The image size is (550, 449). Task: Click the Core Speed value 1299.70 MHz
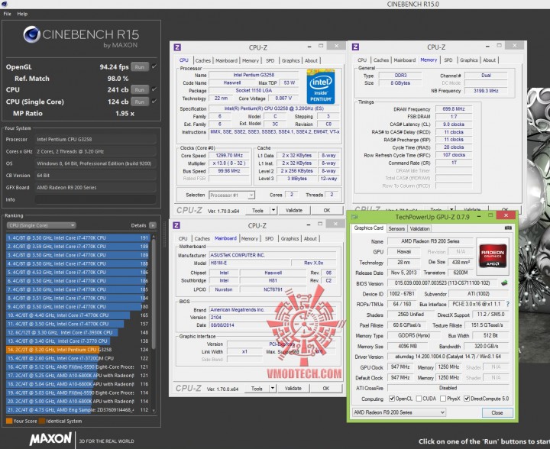coord(231,155)
